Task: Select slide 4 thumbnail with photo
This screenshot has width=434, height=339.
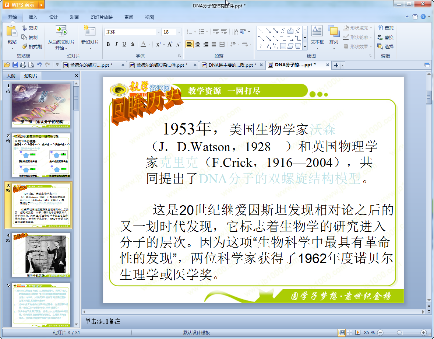Action: click(x=41, y=255)
